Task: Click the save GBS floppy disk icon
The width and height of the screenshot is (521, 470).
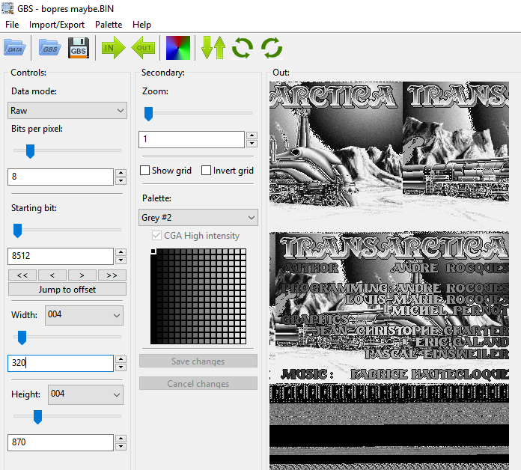Action: click(79, 48)
